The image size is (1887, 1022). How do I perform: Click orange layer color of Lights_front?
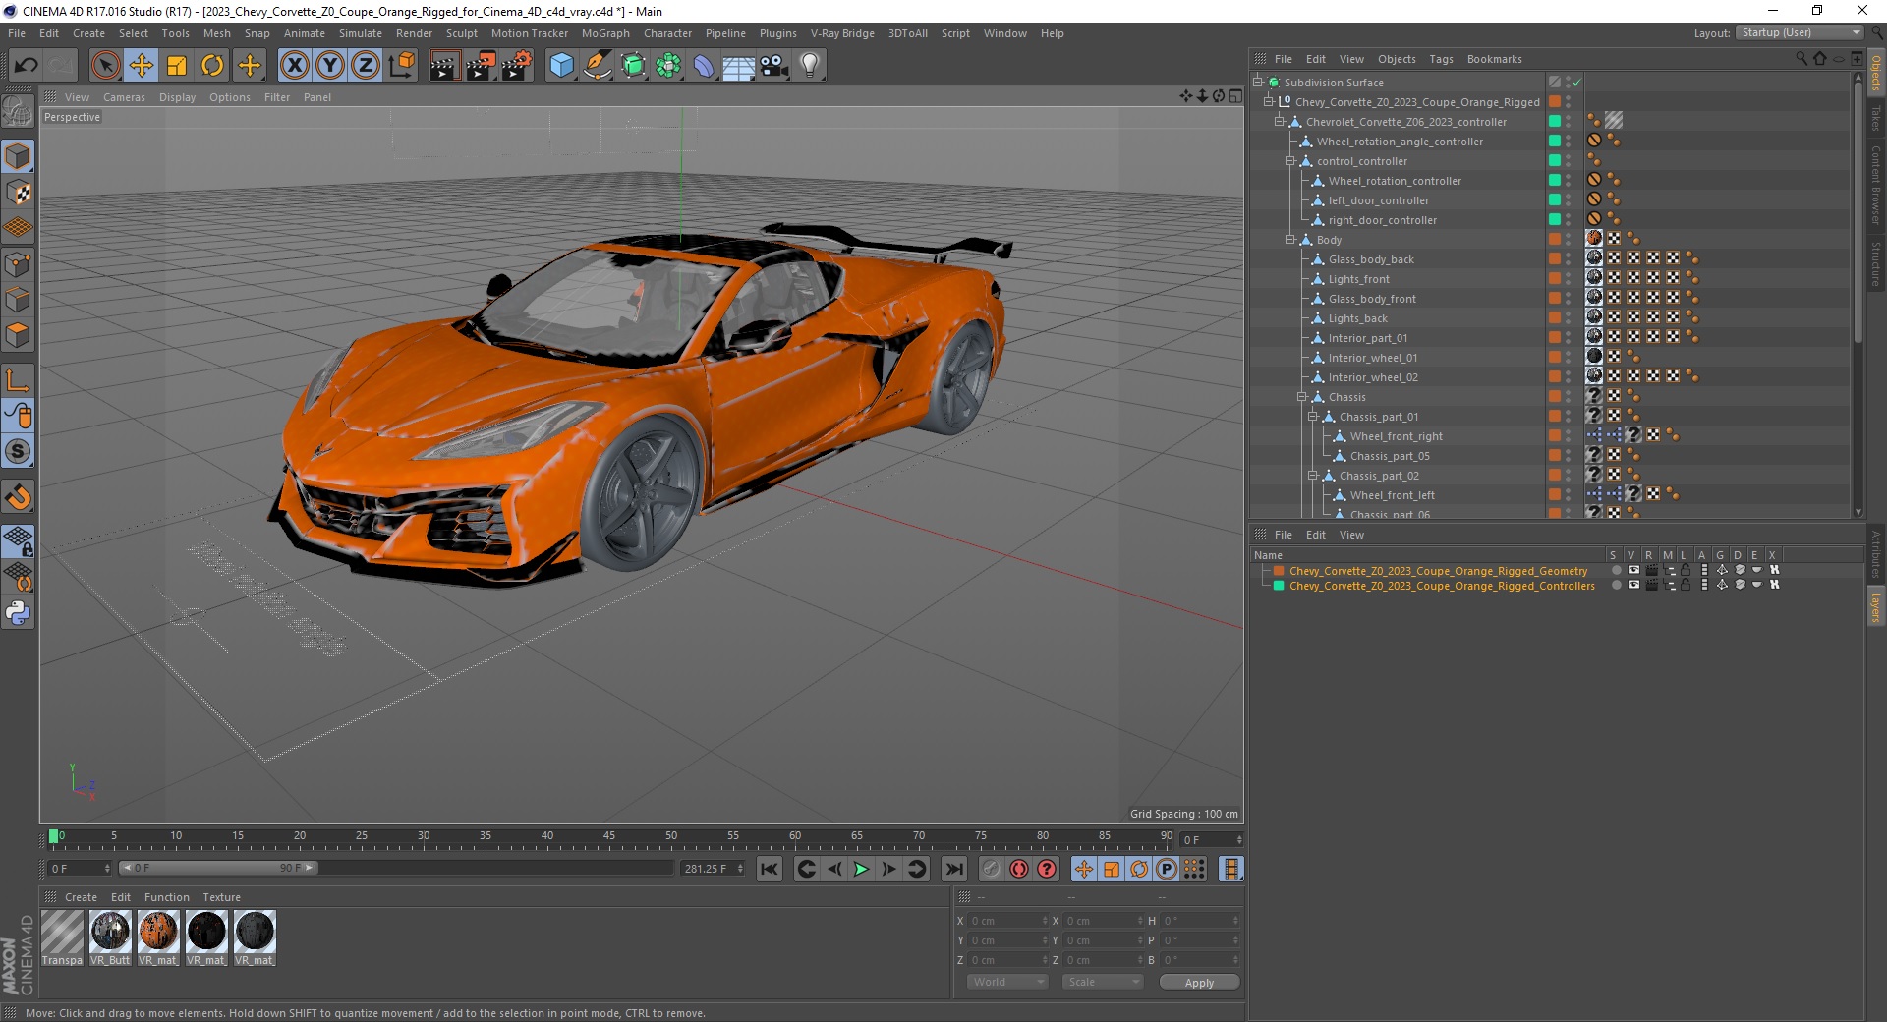pyautogui.click(x=1555, y=279)
